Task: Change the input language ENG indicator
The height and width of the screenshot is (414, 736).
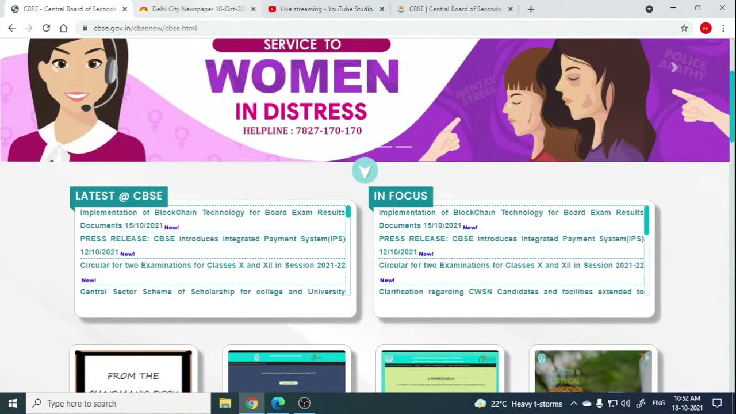Action: [x=658, y=404]
